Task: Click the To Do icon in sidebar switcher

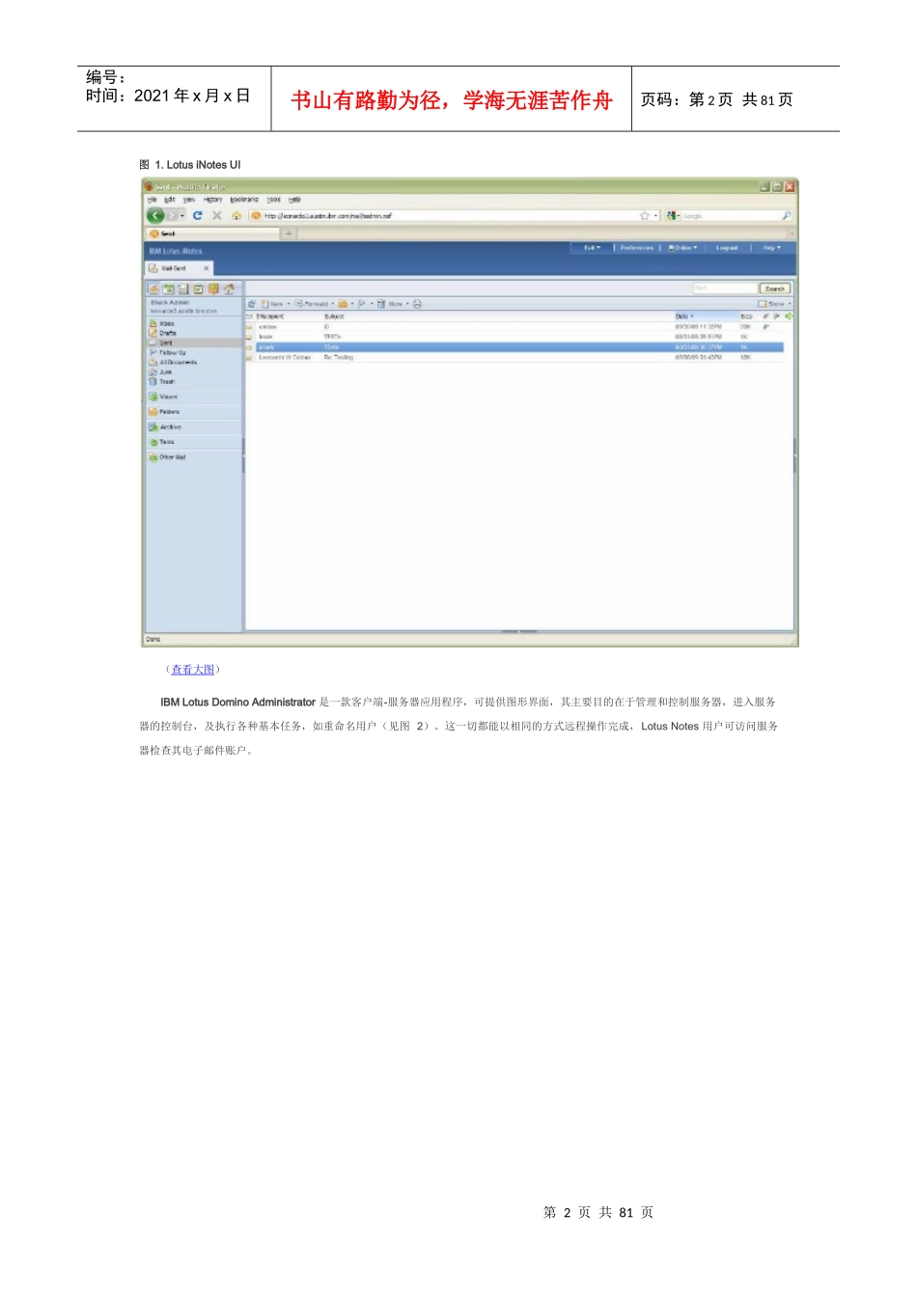Action: 199,289
